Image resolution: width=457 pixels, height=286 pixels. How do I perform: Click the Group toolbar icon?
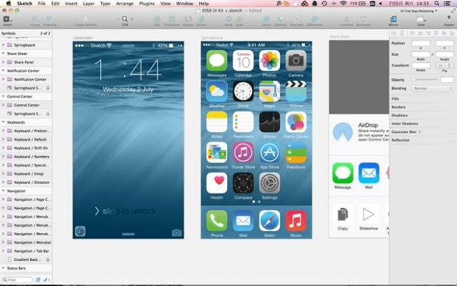[35, 19]
